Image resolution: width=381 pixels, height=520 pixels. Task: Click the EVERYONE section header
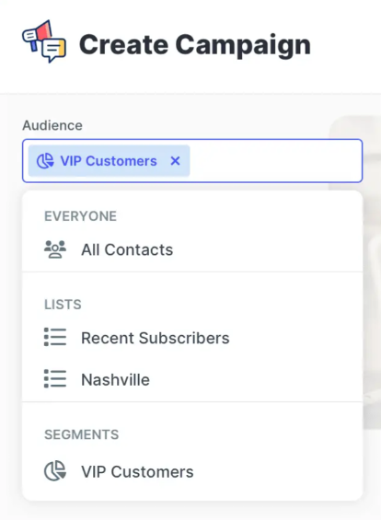[81, 216]
